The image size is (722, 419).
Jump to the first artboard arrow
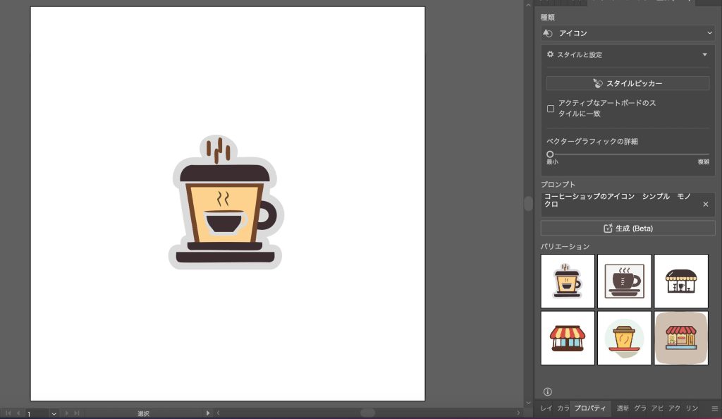(8, 413)
